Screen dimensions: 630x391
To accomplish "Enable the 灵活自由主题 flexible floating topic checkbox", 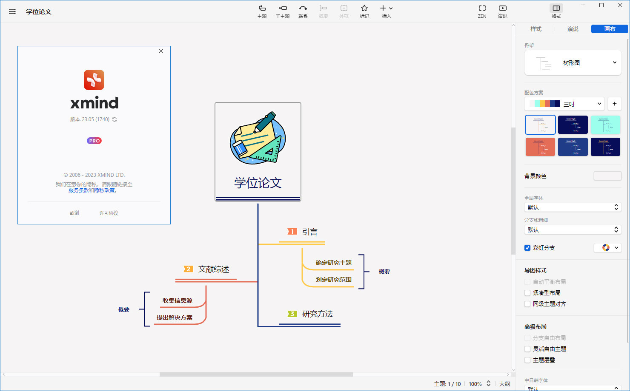I will pos(527,349).
